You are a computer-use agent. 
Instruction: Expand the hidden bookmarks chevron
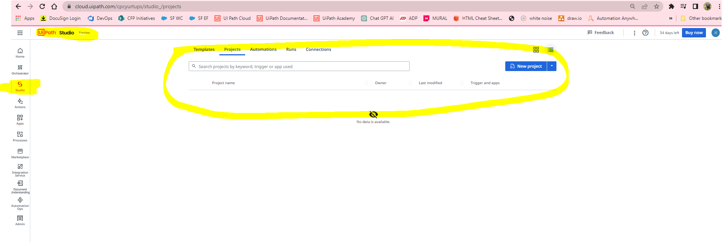click(670, 18)
